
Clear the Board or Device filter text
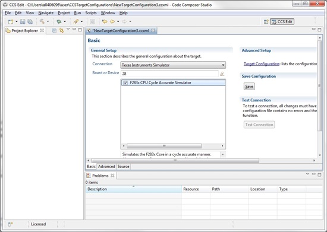[222, 74]
